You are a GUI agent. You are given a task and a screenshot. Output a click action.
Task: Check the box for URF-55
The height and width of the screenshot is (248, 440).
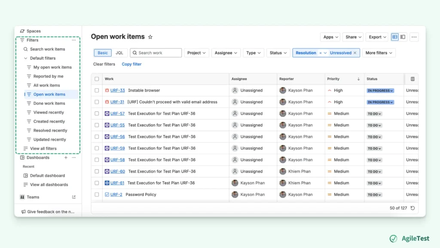(x=97, y=125)
